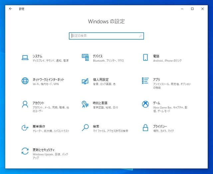Click the 設定 window title text

point(22,9)
